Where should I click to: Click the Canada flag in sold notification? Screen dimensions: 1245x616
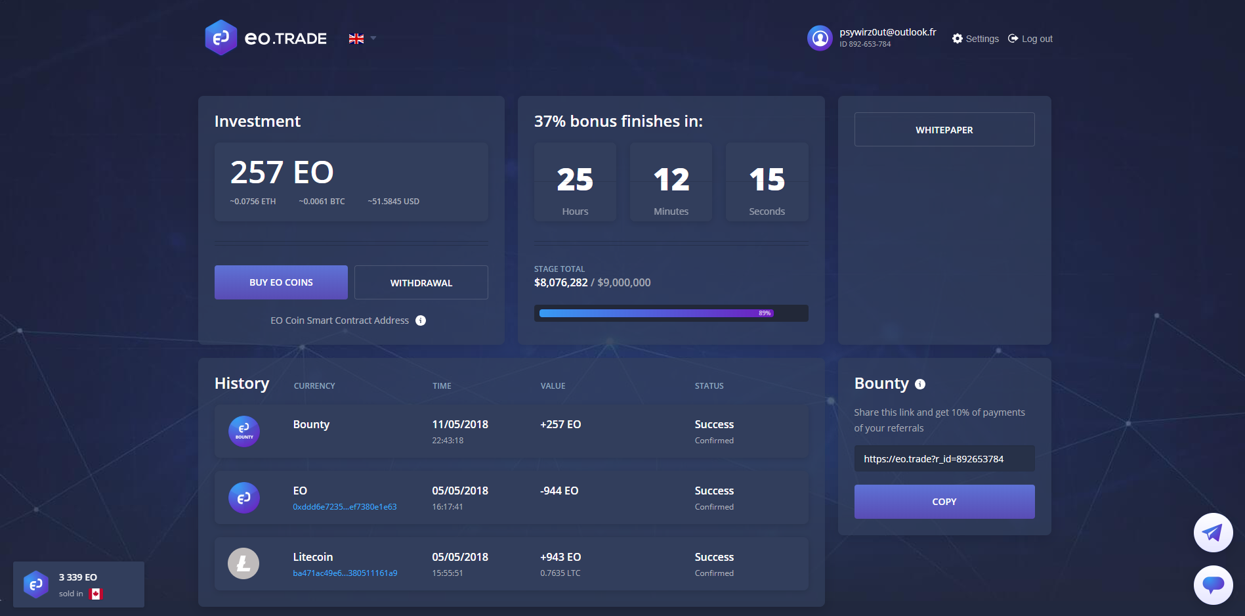[96, 594]
